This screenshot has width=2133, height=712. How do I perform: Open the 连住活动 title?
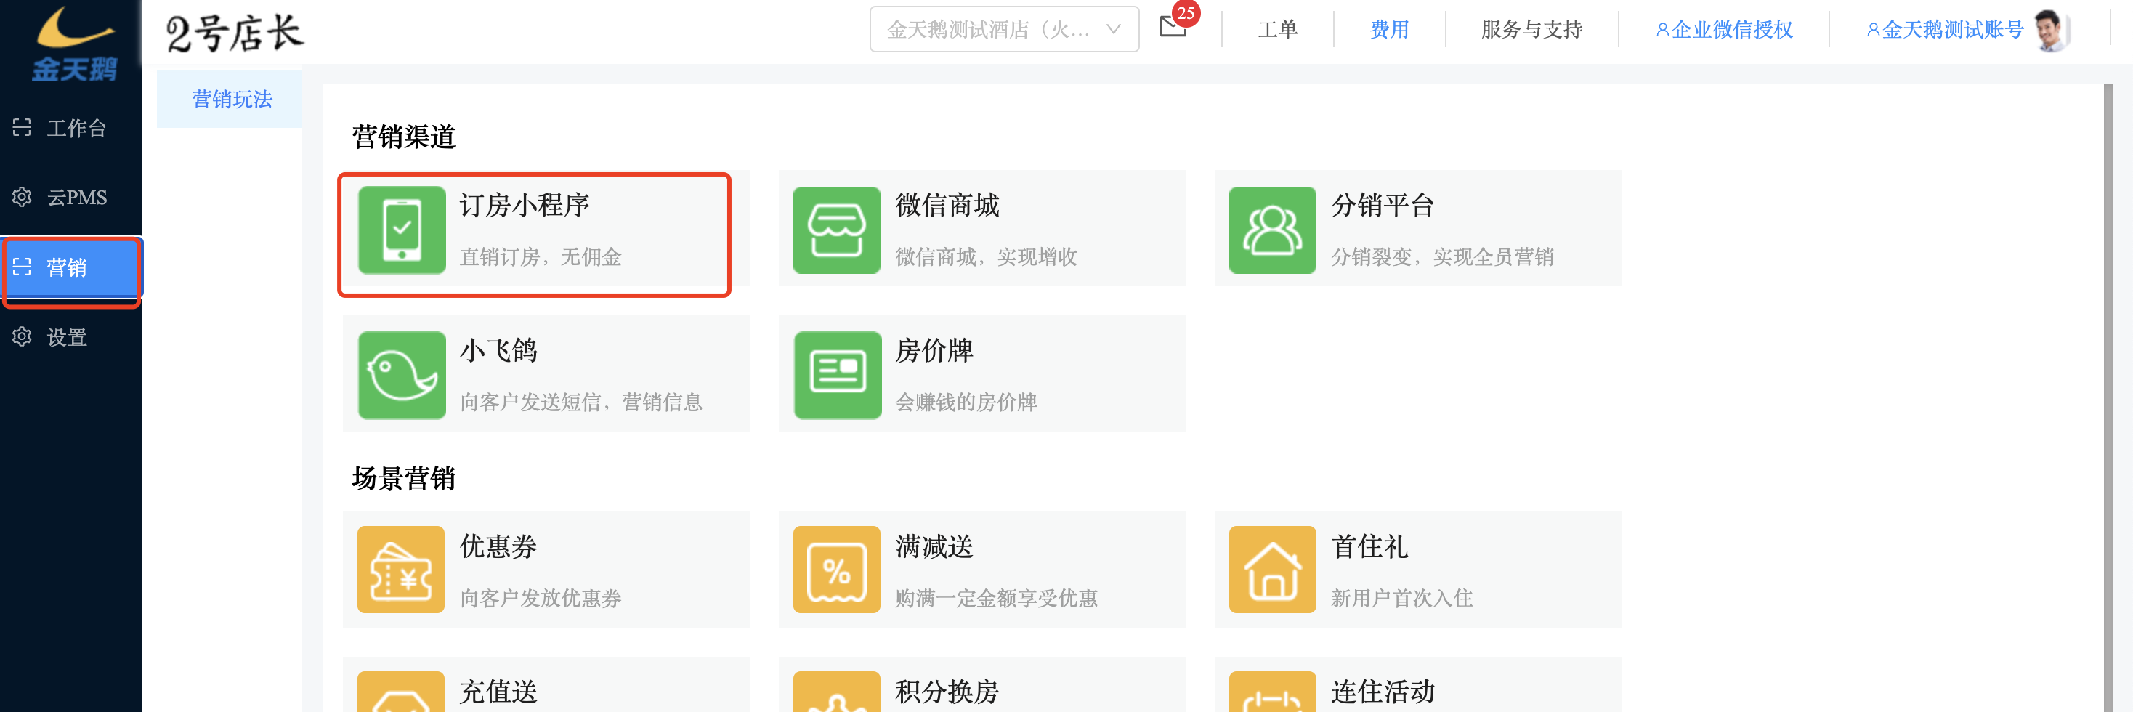[1383, 692]
